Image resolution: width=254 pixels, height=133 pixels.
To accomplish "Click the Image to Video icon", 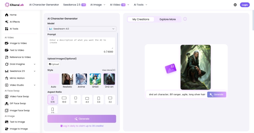I will (x=7, y=43).
